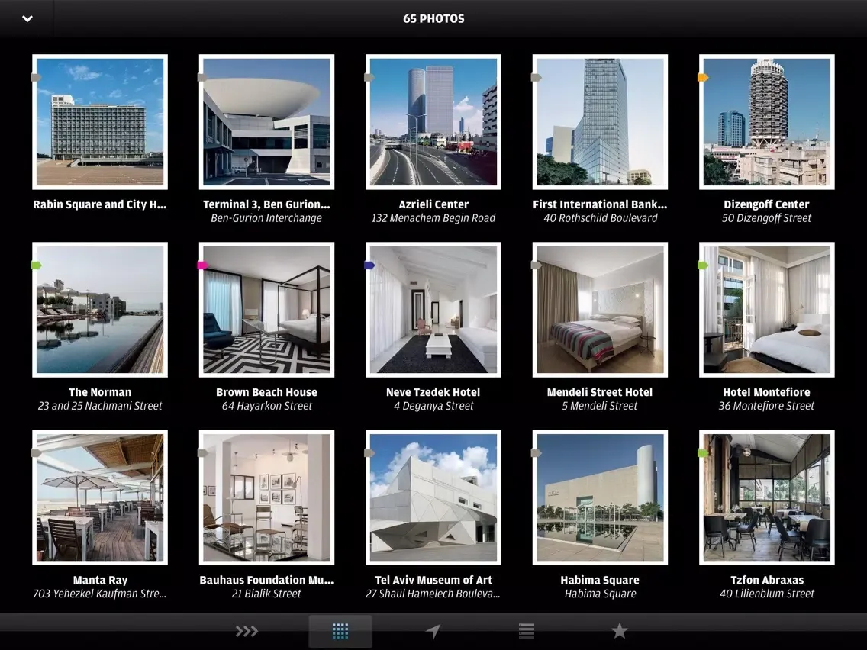867x650 pixels.
Task: Open the Tel Aviv Museum of Art photo
Action: pos(433,497)
